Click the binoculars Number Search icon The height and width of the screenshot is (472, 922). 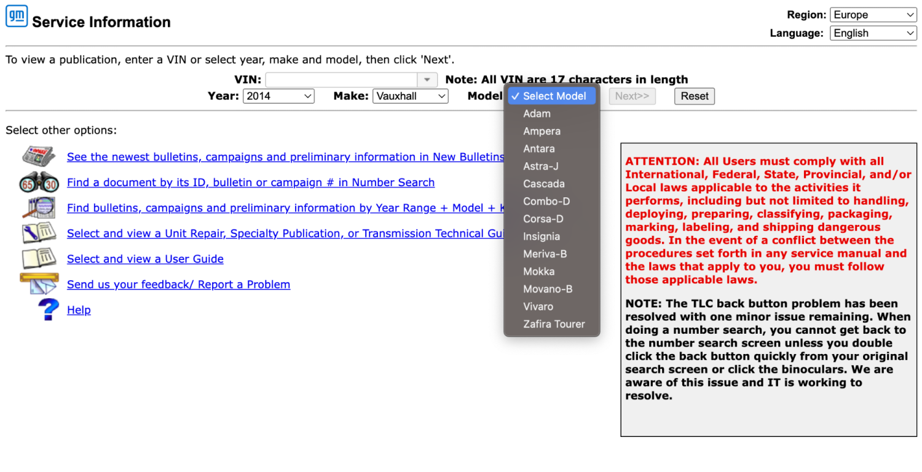click(39, 182)
